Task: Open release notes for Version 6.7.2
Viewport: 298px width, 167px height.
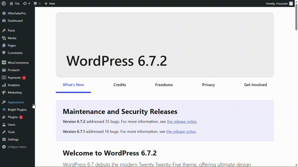Action: pyautogui.click(x=182, y=122)
